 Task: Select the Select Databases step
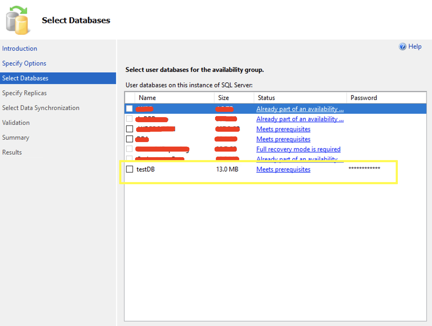pos(25,78)
